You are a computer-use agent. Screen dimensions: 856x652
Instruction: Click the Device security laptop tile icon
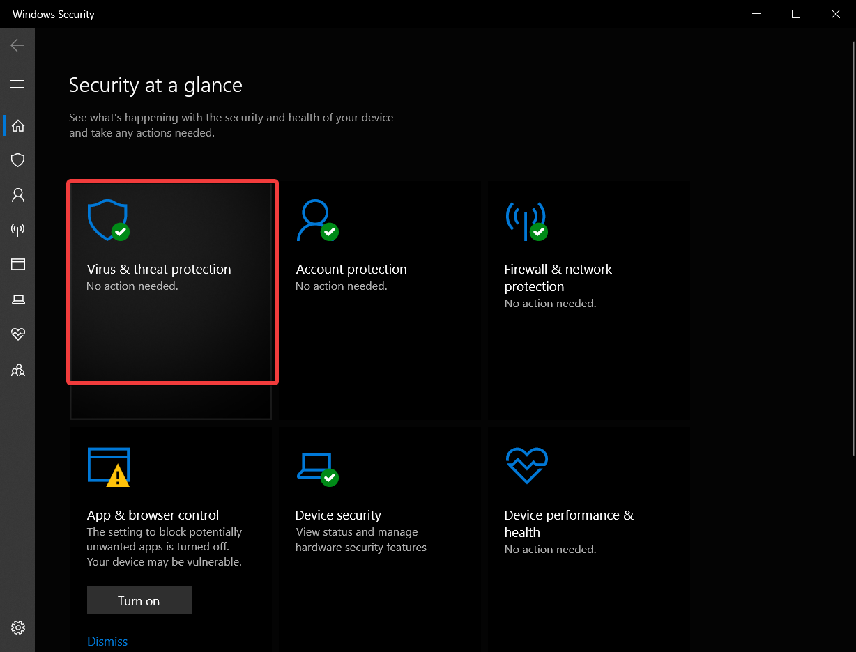[317, 468]
